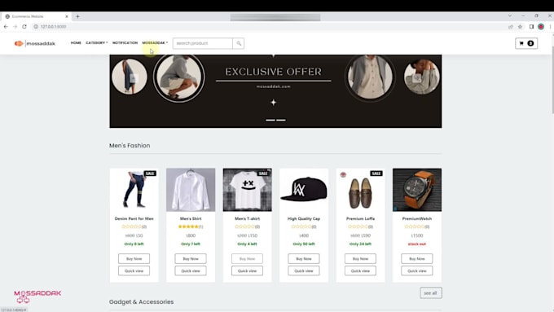Screen dimensions: 554x312
Task: Go to HOME in navigation
Action: [76, 42]
